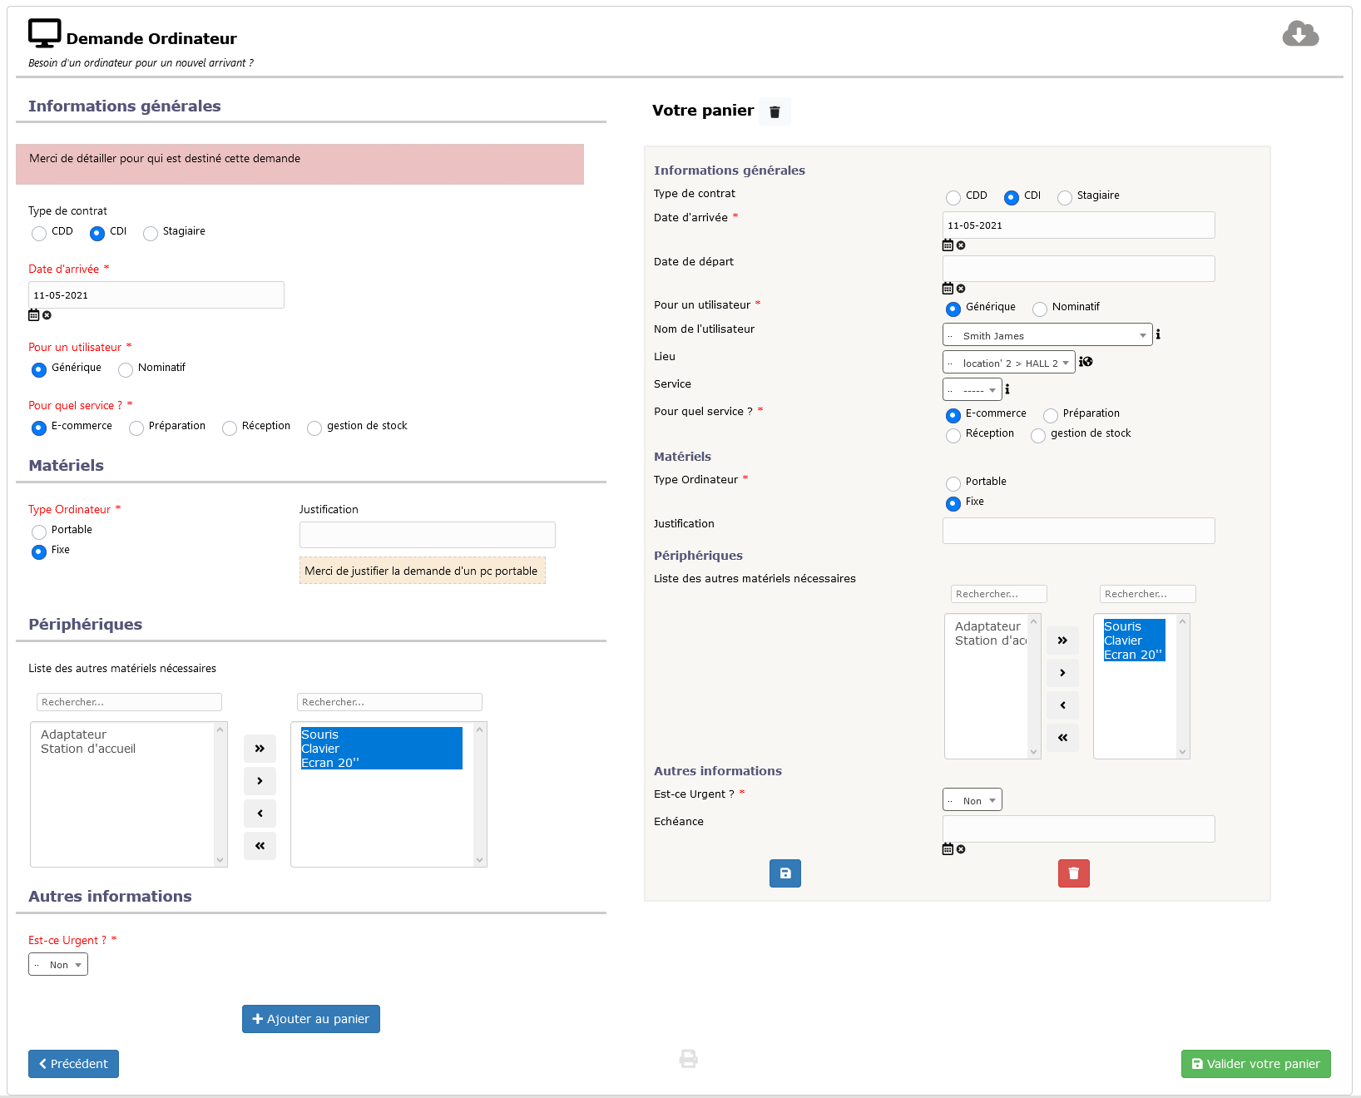
Task: Open calendar picker for left Date d'arrivée
Action: click(34, 315)
